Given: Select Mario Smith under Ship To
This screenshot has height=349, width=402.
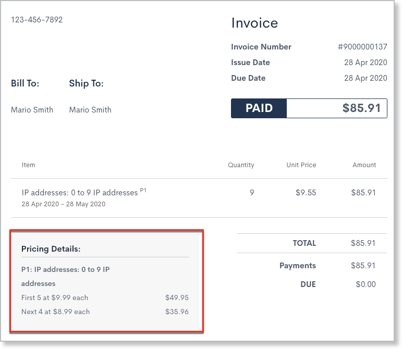Looking at the screenshot, I should tap(90, 110).
